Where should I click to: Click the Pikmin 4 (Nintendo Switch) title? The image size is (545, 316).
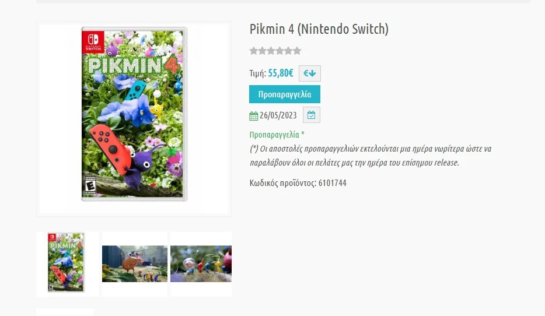(319, 29)
